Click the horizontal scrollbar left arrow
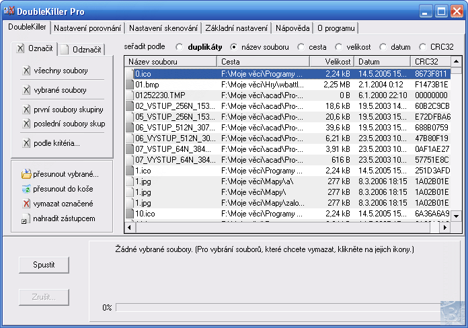468x328 pixels. 130,227
